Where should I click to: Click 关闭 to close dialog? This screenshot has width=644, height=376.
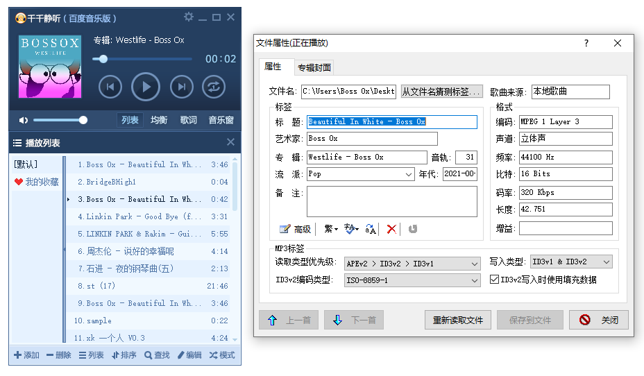[599, 320]
